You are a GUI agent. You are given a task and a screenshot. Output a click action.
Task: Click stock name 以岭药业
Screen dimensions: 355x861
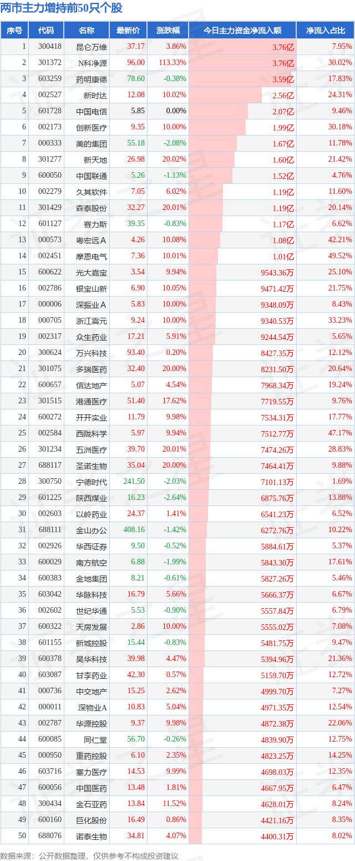(92, 514)
